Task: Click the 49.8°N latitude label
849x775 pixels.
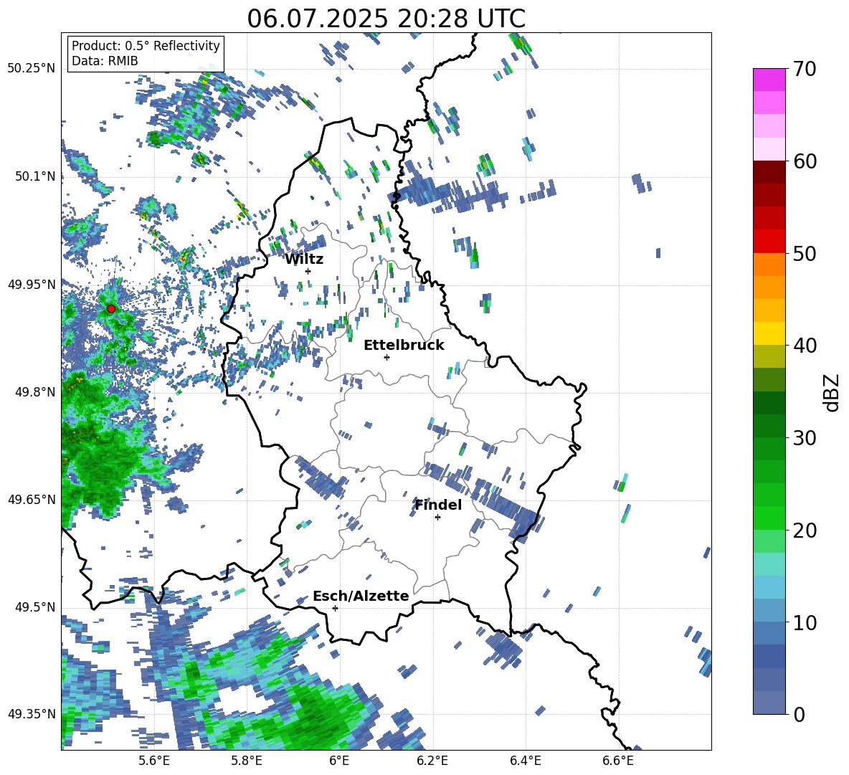Action: (x=34, y=392)
